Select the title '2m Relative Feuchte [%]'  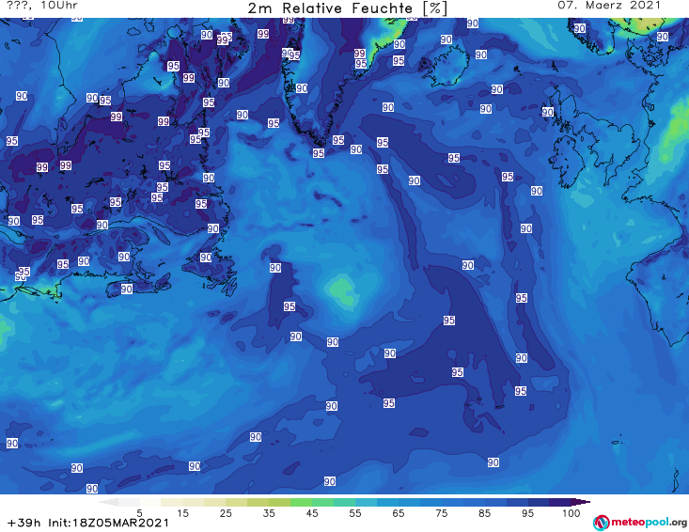[347, 8]
